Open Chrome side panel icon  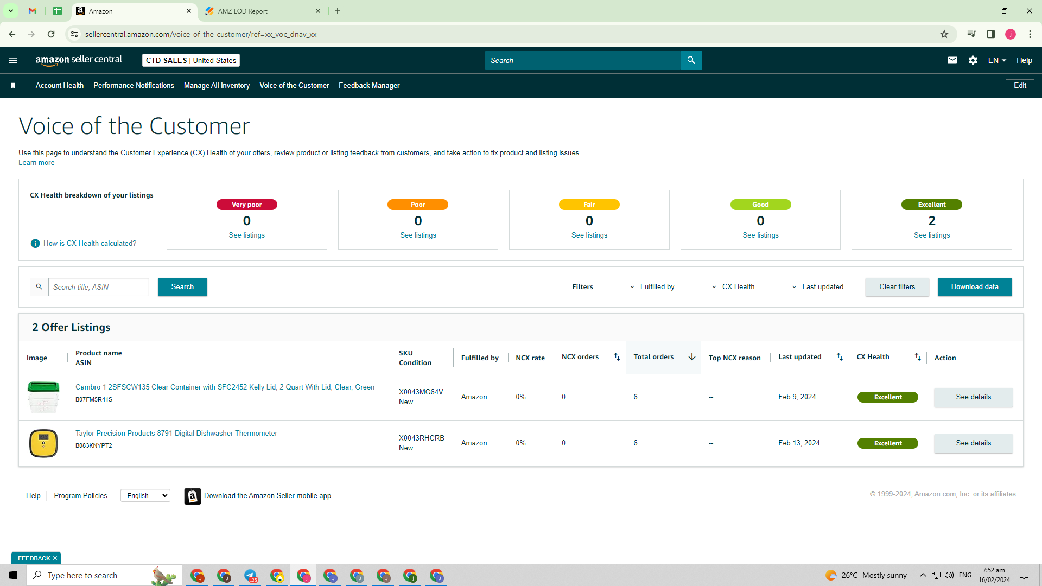tap(991, 34)
